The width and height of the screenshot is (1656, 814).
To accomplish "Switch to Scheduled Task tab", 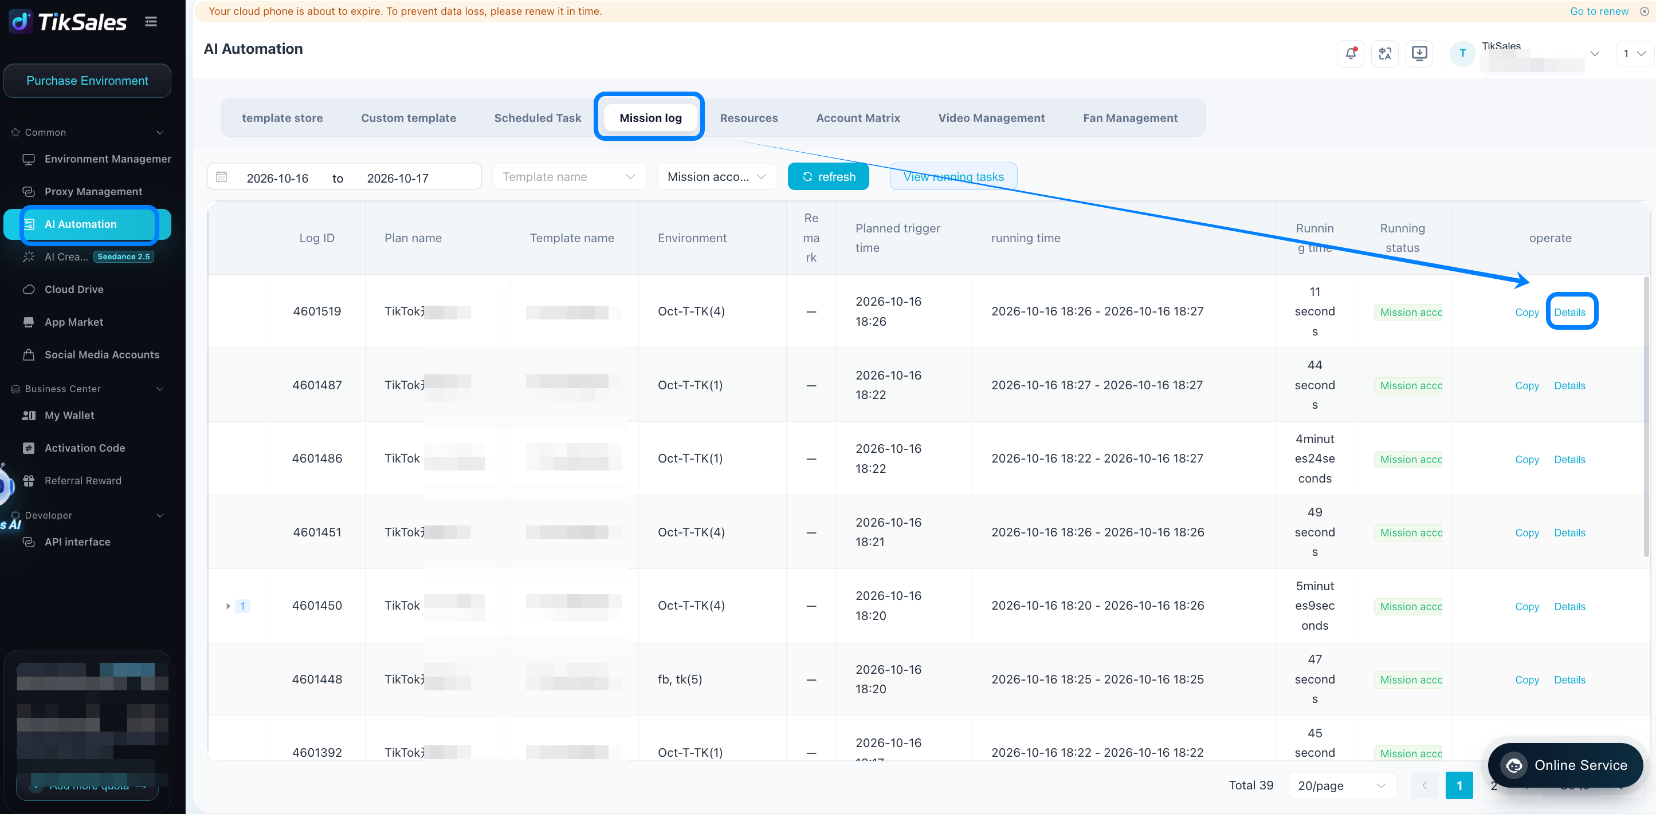I will [x=537, y=118].
